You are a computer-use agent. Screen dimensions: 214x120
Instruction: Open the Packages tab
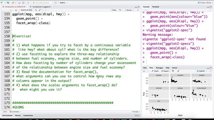(x=159, y=68)
